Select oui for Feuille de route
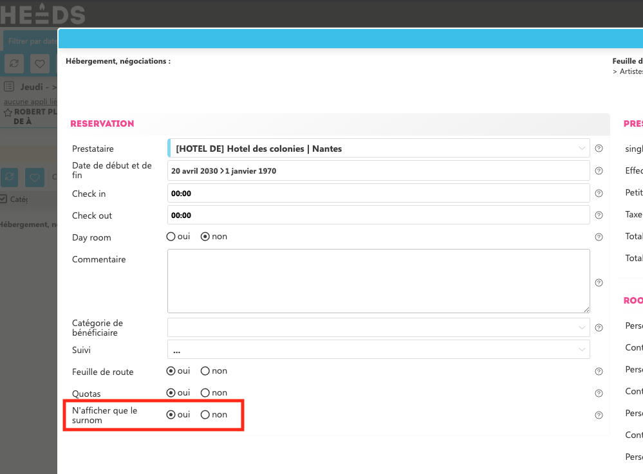The image size is (643, 474). coord(171,370)
